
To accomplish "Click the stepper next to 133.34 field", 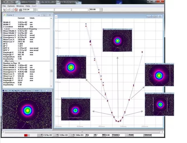I will click(35, 10).
